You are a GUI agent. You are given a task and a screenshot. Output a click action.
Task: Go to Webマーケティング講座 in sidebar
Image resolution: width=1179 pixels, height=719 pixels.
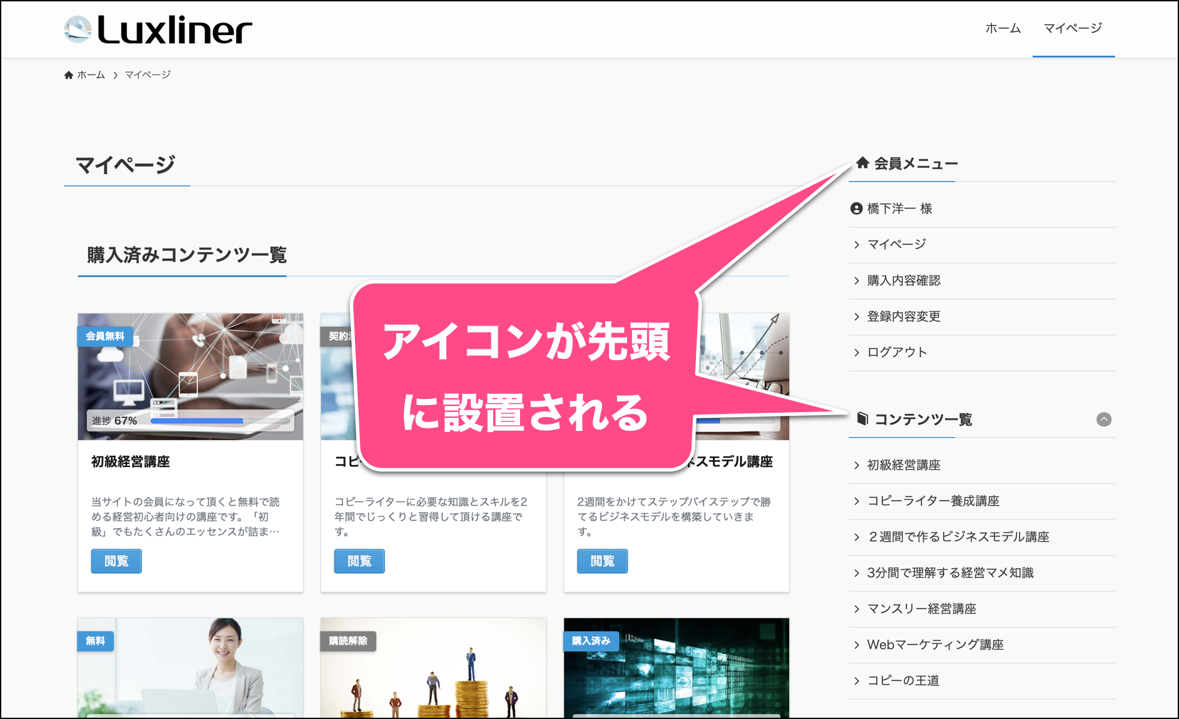(935, 644)
